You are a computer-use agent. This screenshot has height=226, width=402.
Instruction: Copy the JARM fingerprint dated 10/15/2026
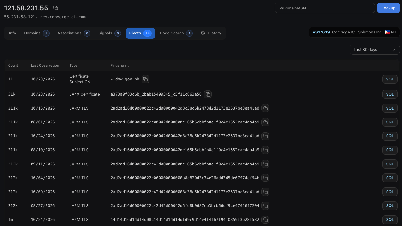265,108
